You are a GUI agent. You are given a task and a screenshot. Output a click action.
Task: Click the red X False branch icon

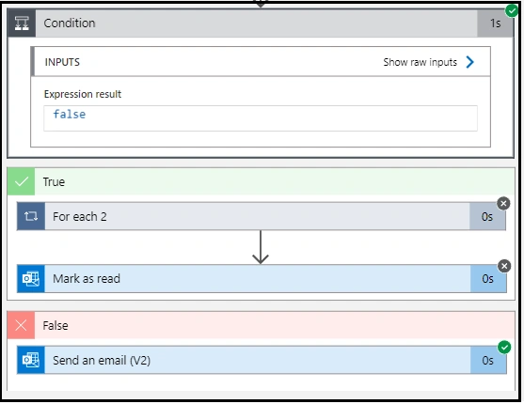(21, 325)
